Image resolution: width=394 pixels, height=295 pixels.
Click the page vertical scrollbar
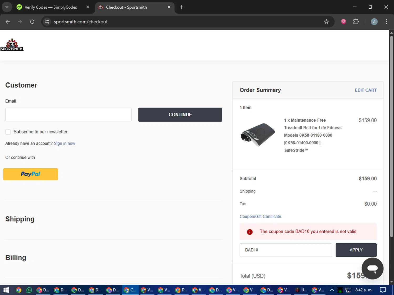tap(391, 136)
